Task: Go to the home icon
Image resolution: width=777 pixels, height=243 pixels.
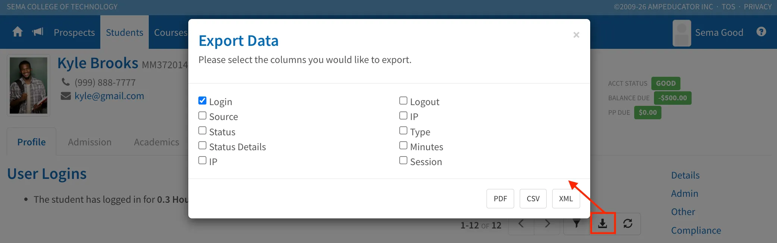Action: point(18,32)
